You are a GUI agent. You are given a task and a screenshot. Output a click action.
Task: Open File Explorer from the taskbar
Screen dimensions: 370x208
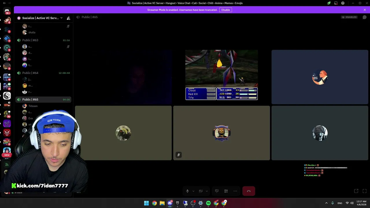[162, 203]
